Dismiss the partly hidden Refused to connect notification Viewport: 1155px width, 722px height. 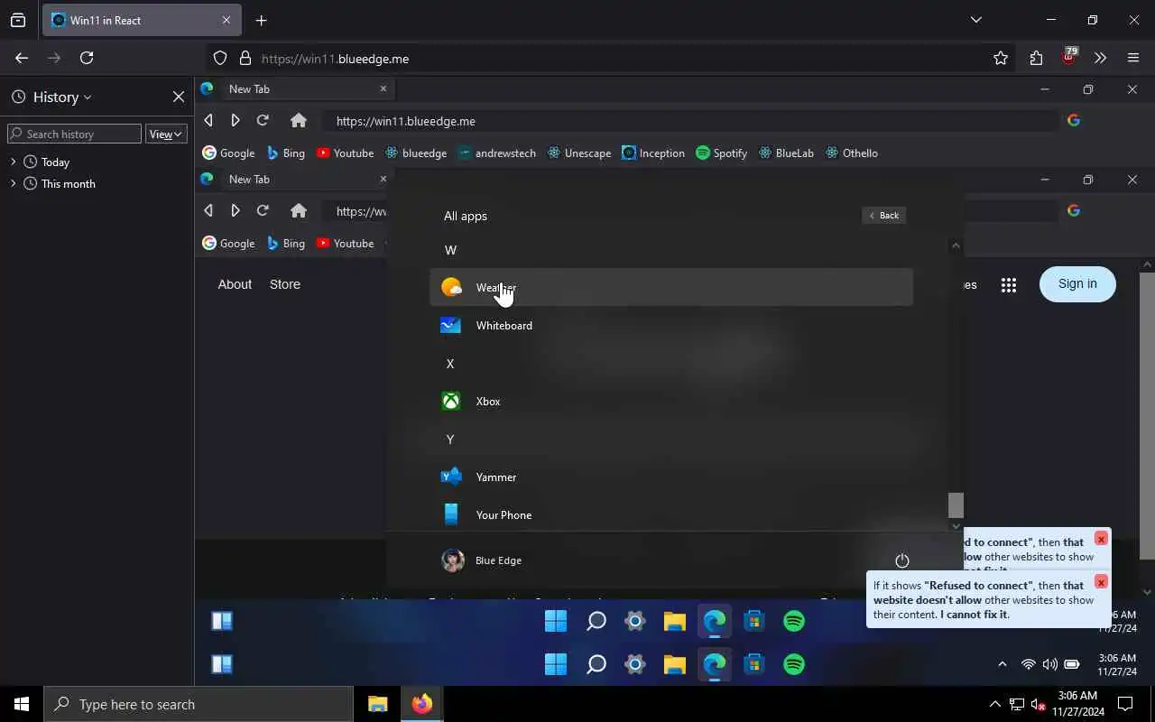point(1101,539)
